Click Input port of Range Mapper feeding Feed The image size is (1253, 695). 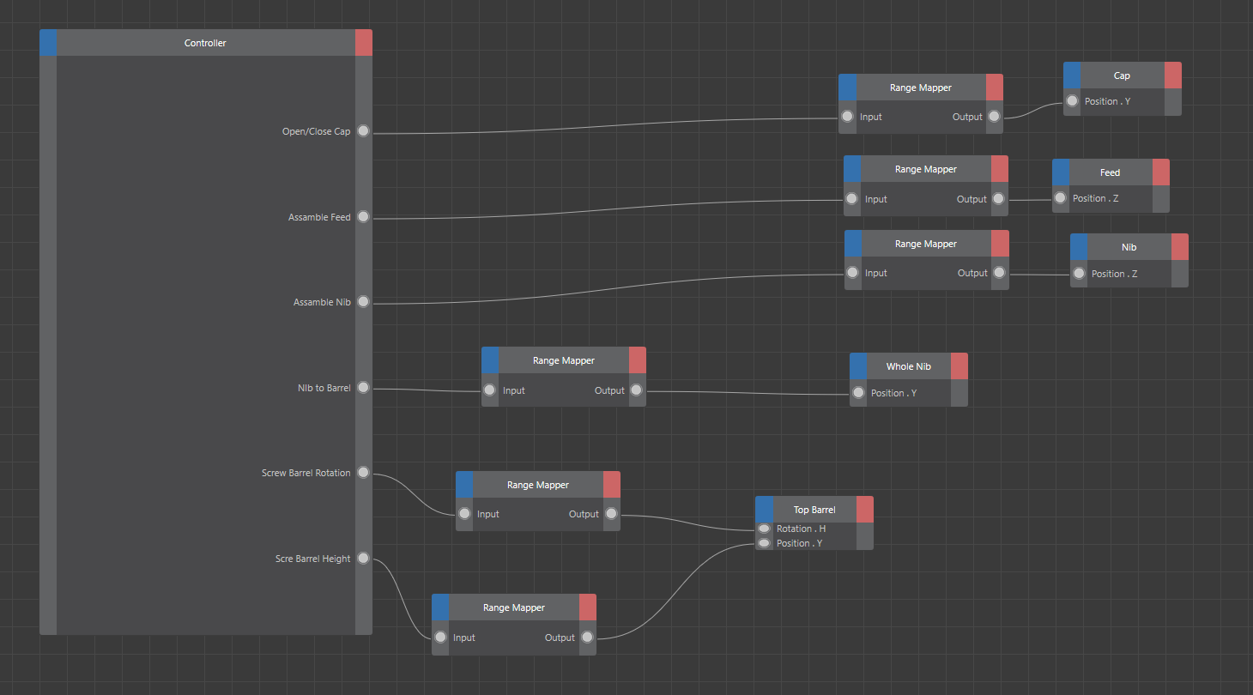(851, 199)
